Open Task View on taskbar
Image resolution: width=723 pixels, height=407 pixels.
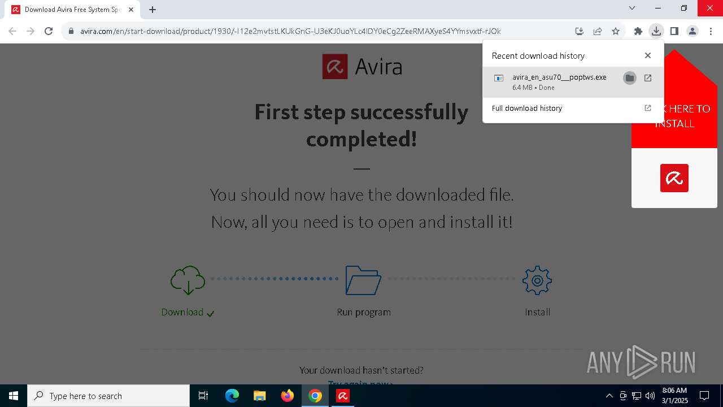pos(203,396)
